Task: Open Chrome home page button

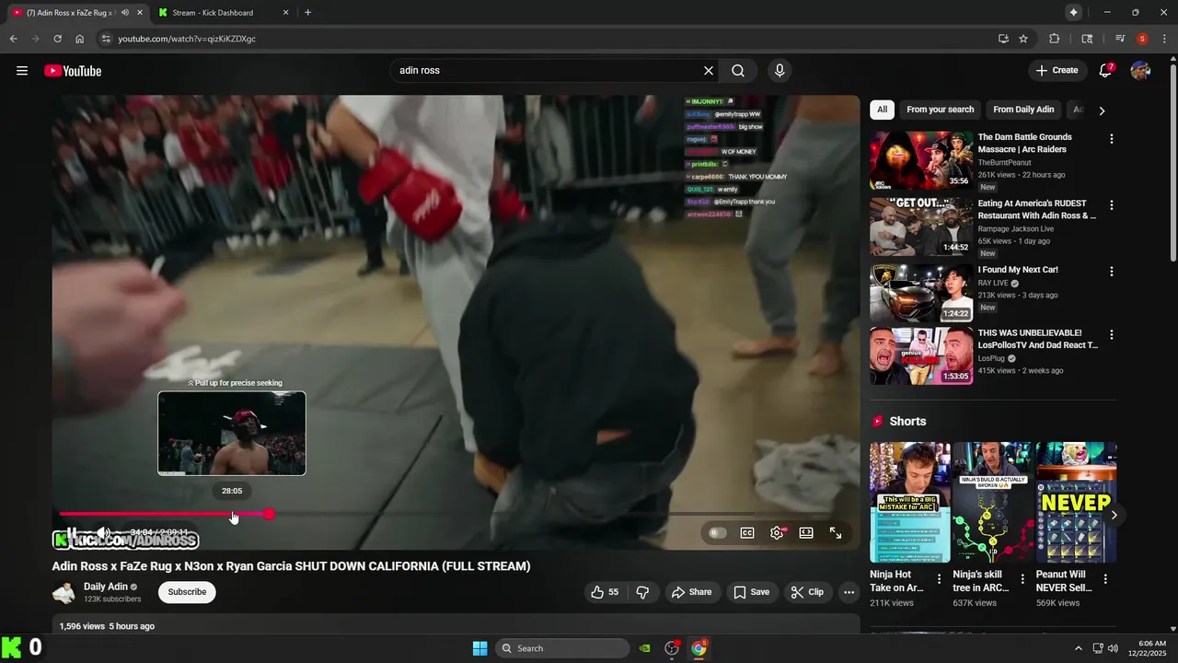Action: (80, 39)
